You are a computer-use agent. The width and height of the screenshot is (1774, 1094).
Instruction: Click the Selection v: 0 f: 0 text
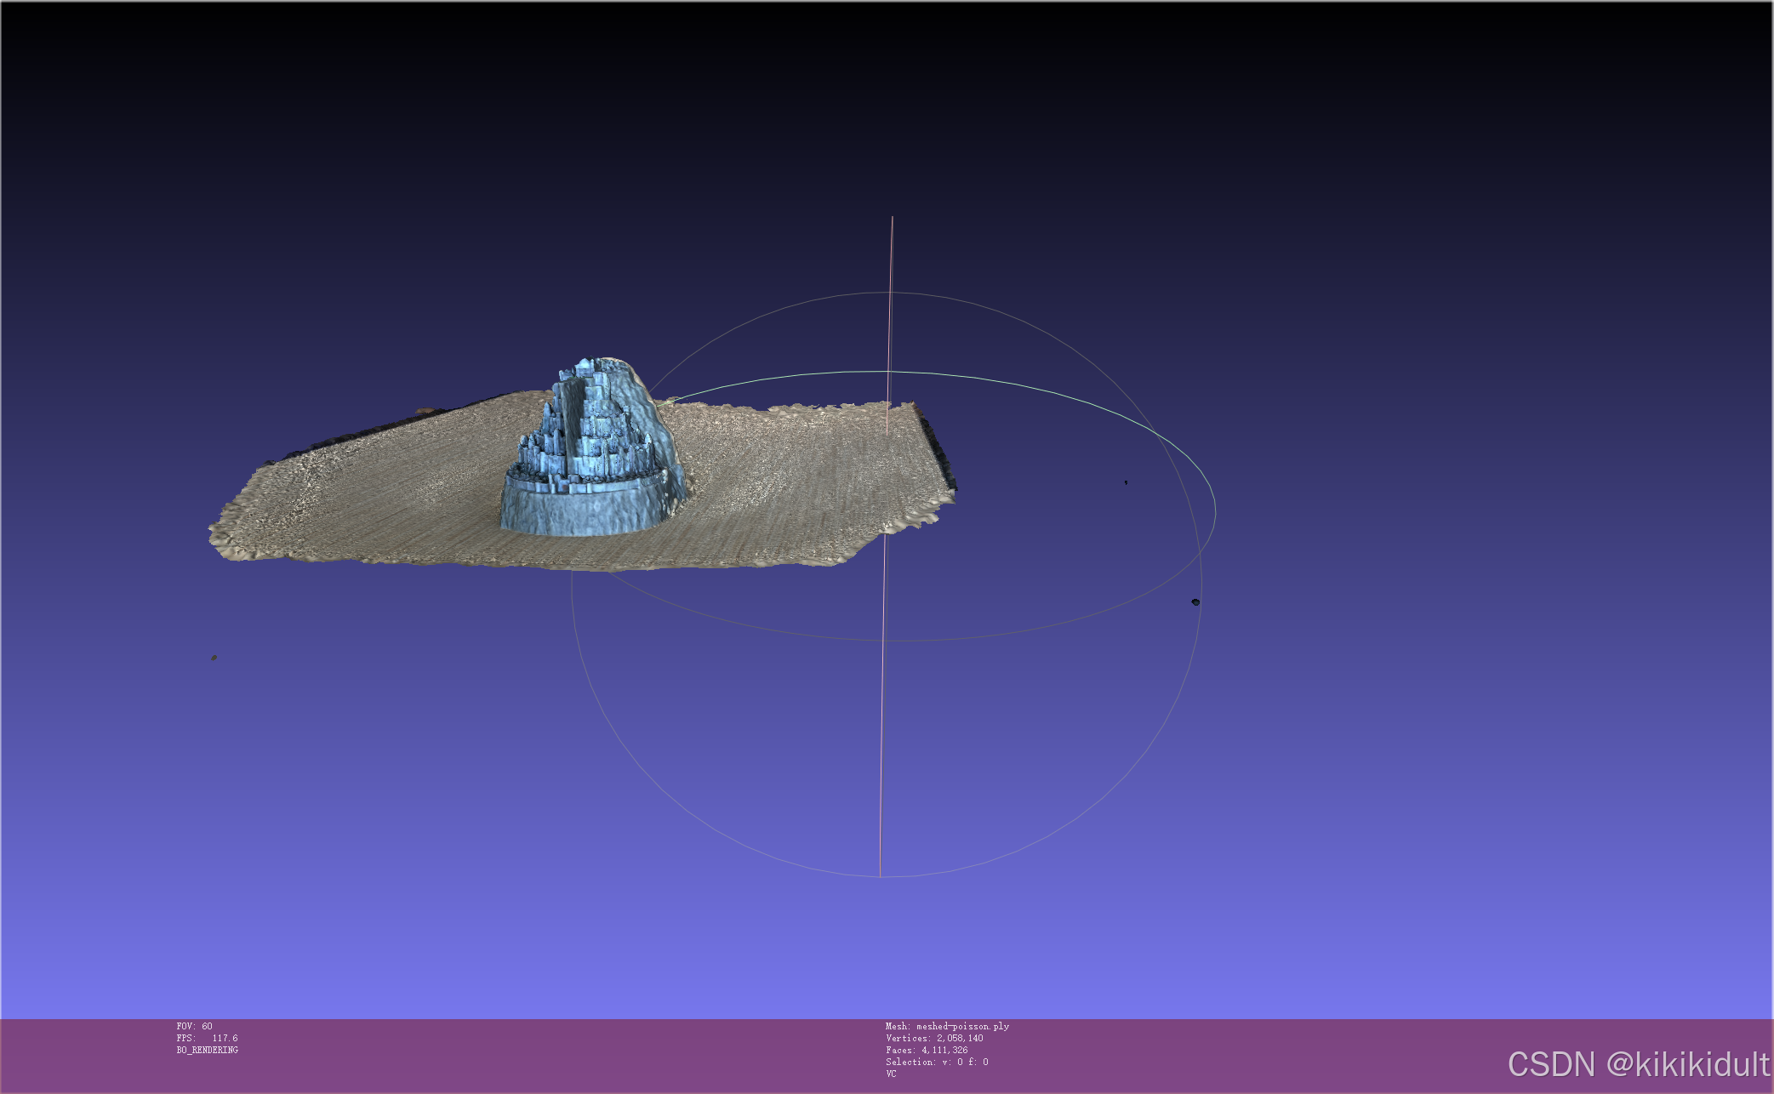[x=937, y=1062]
